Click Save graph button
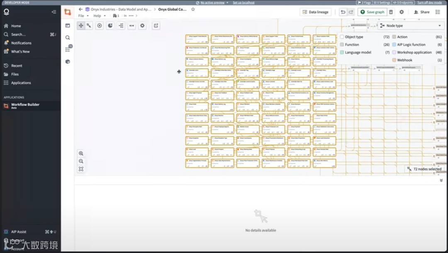Screen dimensions: 448x253 [x=372, y=12]
